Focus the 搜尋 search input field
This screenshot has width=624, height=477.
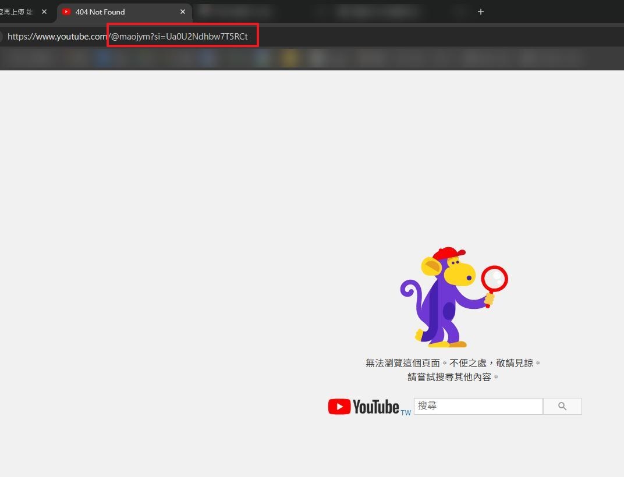tap(478, 406)
